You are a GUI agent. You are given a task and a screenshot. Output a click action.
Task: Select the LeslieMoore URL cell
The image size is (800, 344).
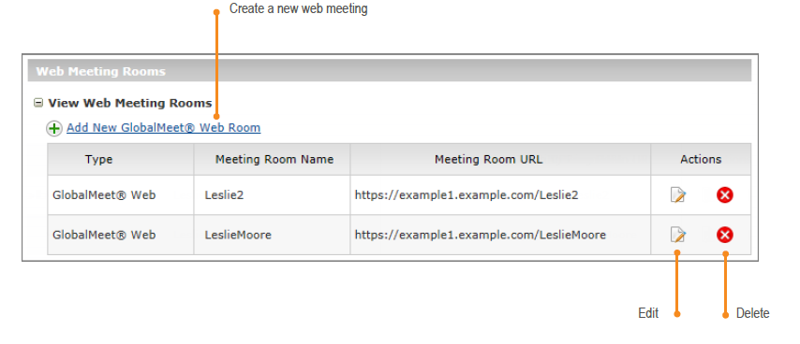(x=500, y=235)
